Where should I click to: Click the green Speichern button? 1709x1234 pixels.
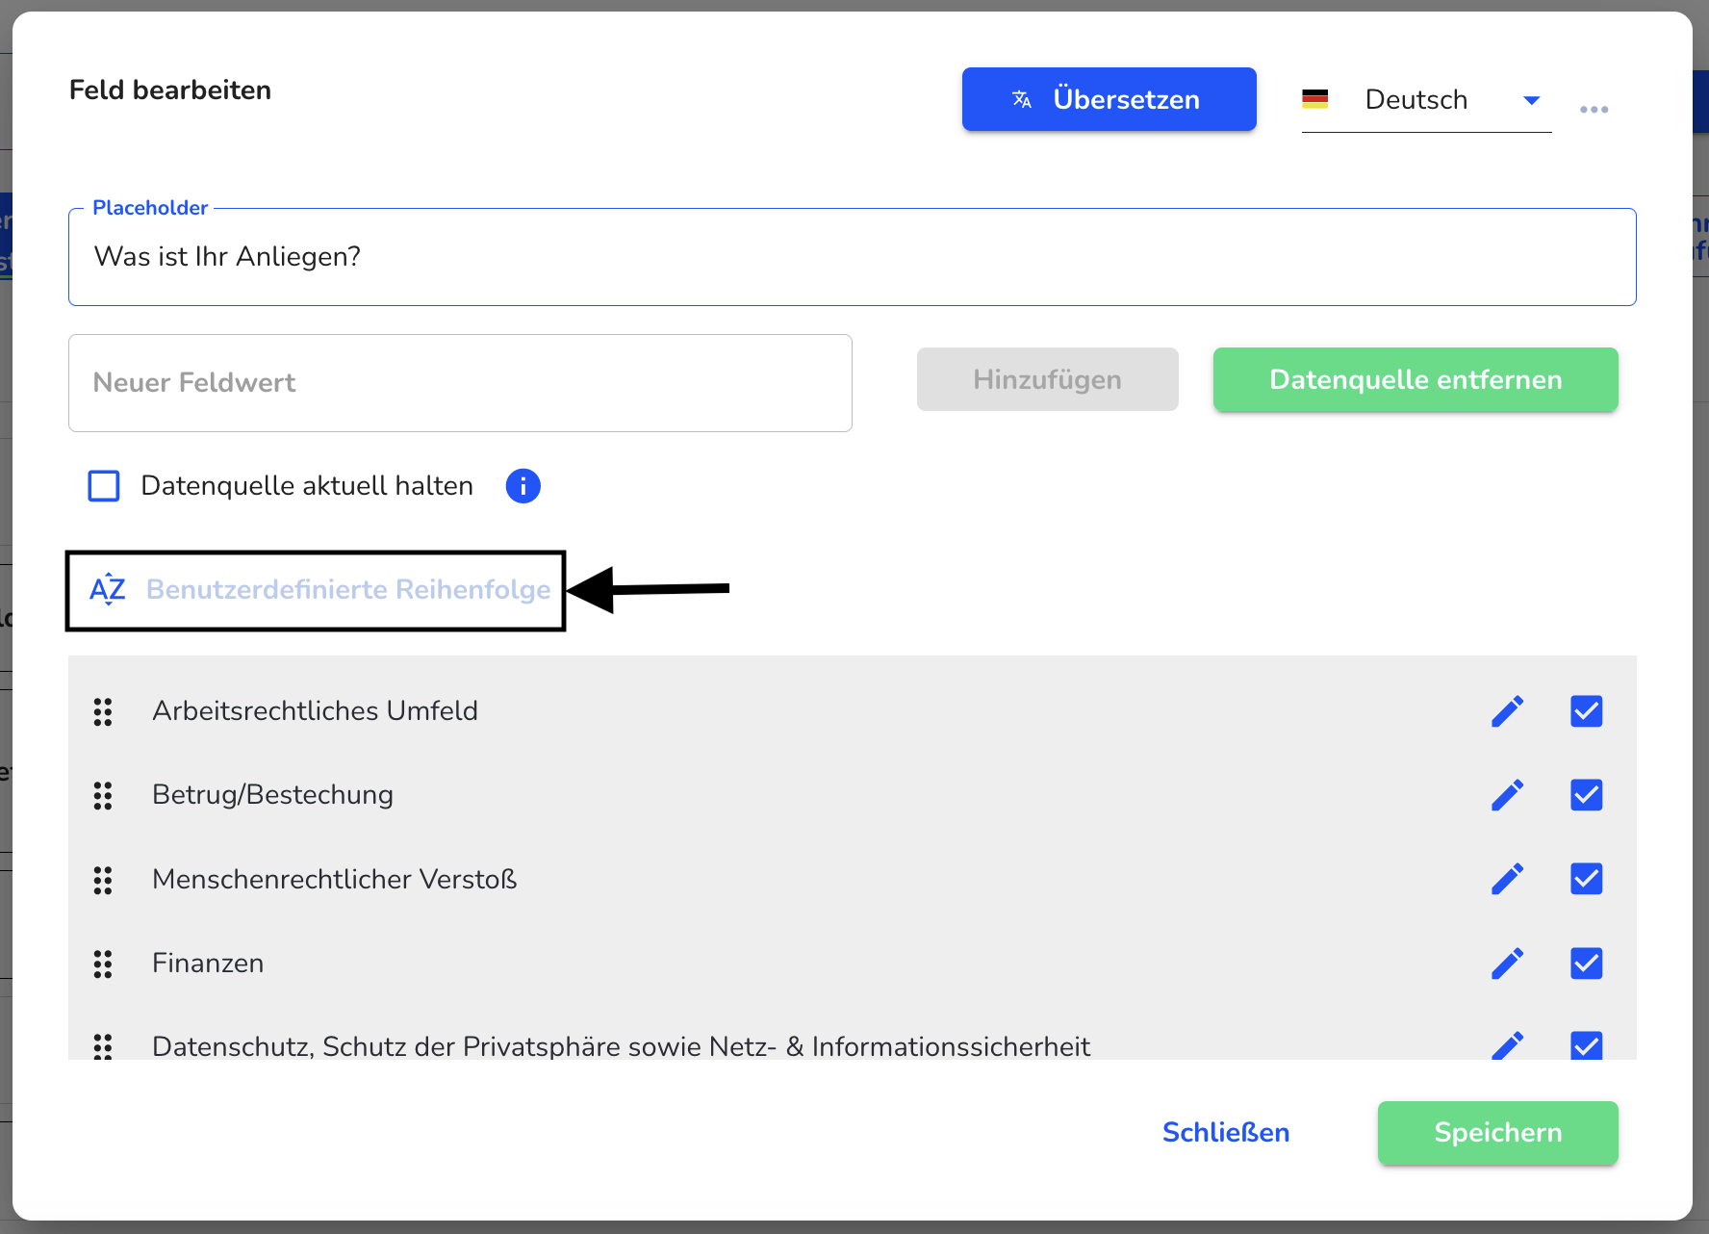pyautogui.click(x=1497, y=1133)
